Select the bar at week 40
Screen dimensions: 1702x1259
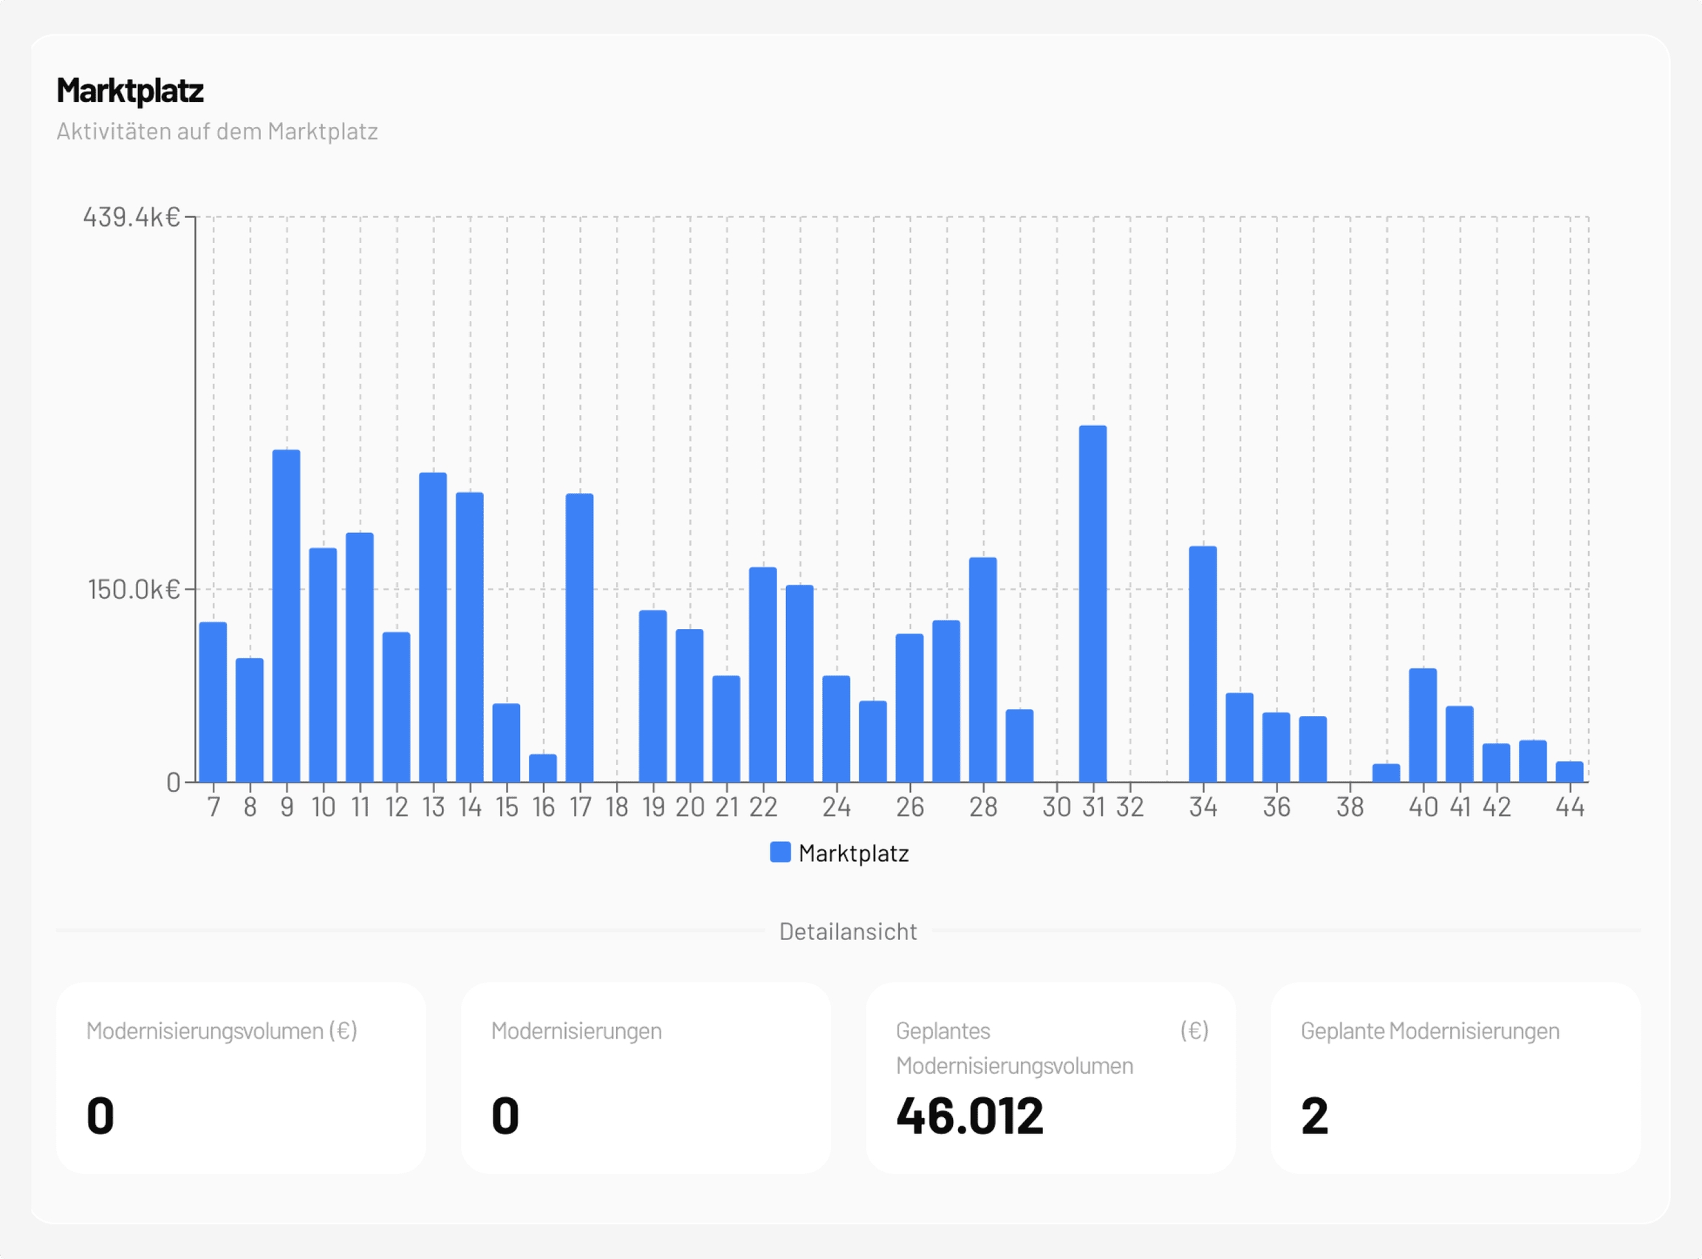pyautogui.click(x=1422, y=725)
